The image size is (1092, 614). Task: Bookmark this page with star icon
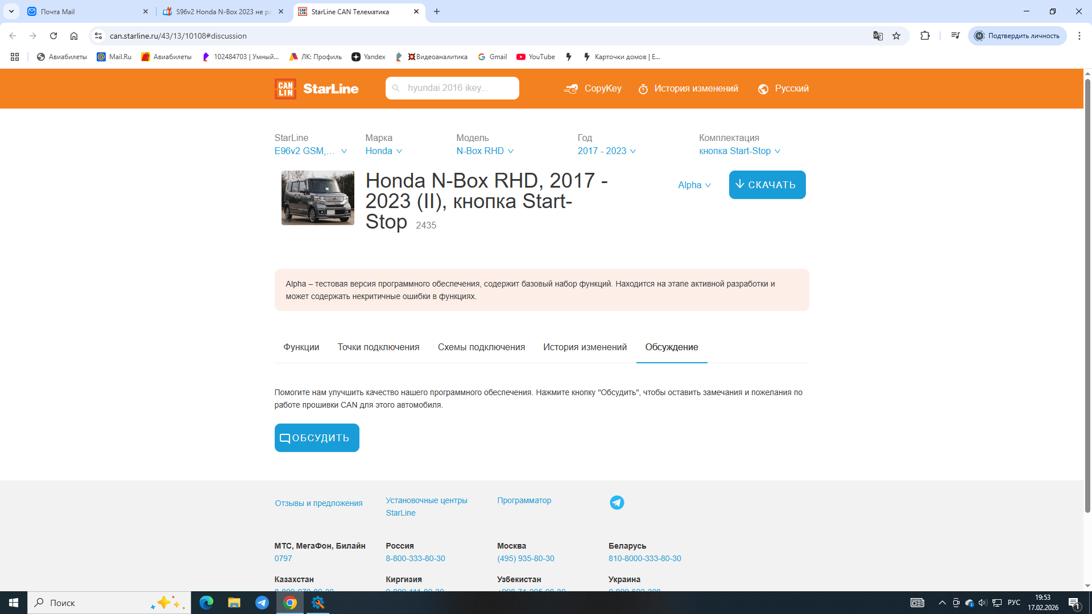click(896, 36)
